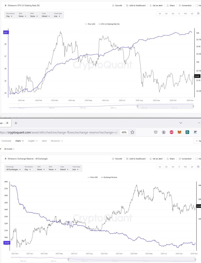Click Add to Dashboard on staking rate chart

136,6
